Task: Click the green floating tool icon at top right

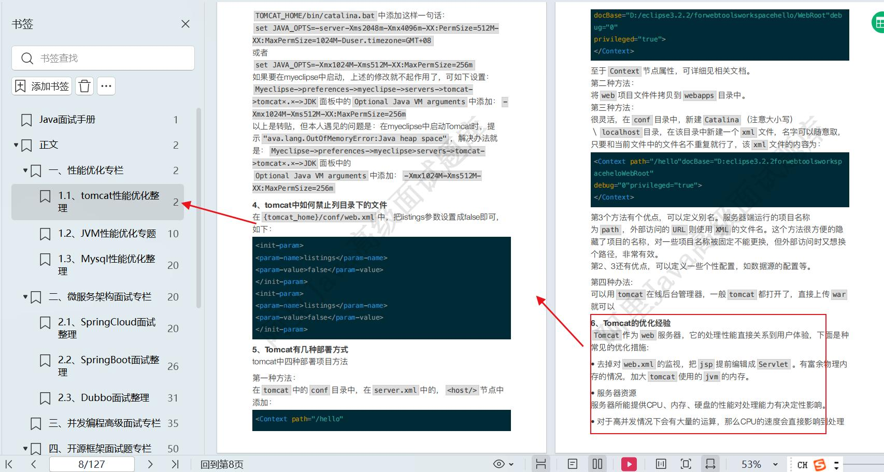Action: pos(878,23)
